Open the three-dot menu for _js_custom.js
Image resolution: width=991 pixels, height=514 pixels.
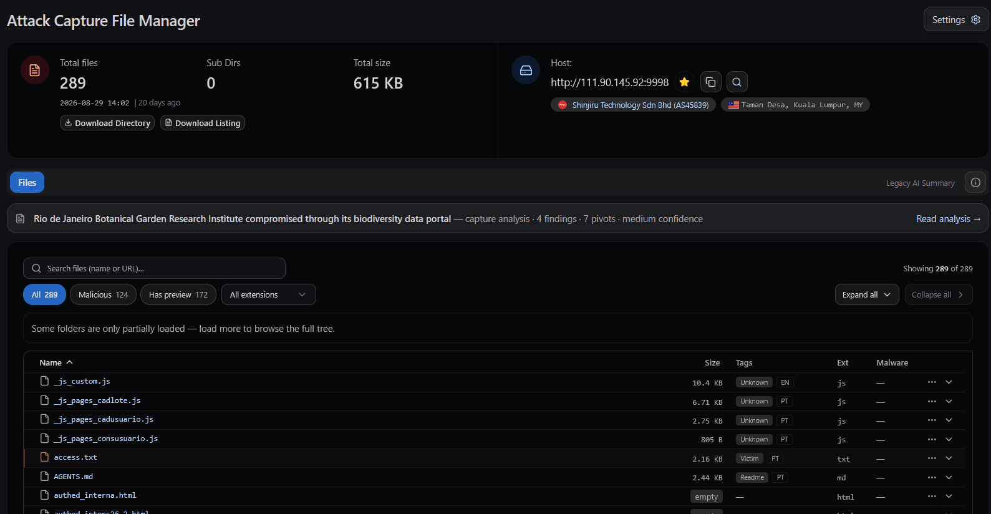[x=932, y=382]
